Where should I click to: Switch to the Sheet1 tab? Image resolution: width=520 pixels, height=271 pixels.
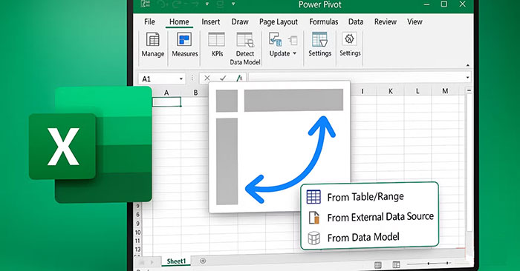point(177,261)
